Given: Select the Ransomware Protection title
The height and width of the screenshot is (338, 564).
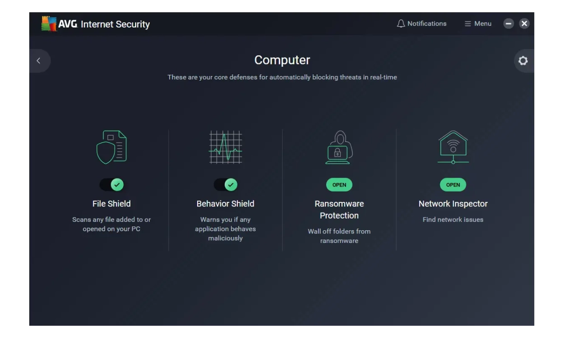Looking at the screenshot, I should [339, 210].
